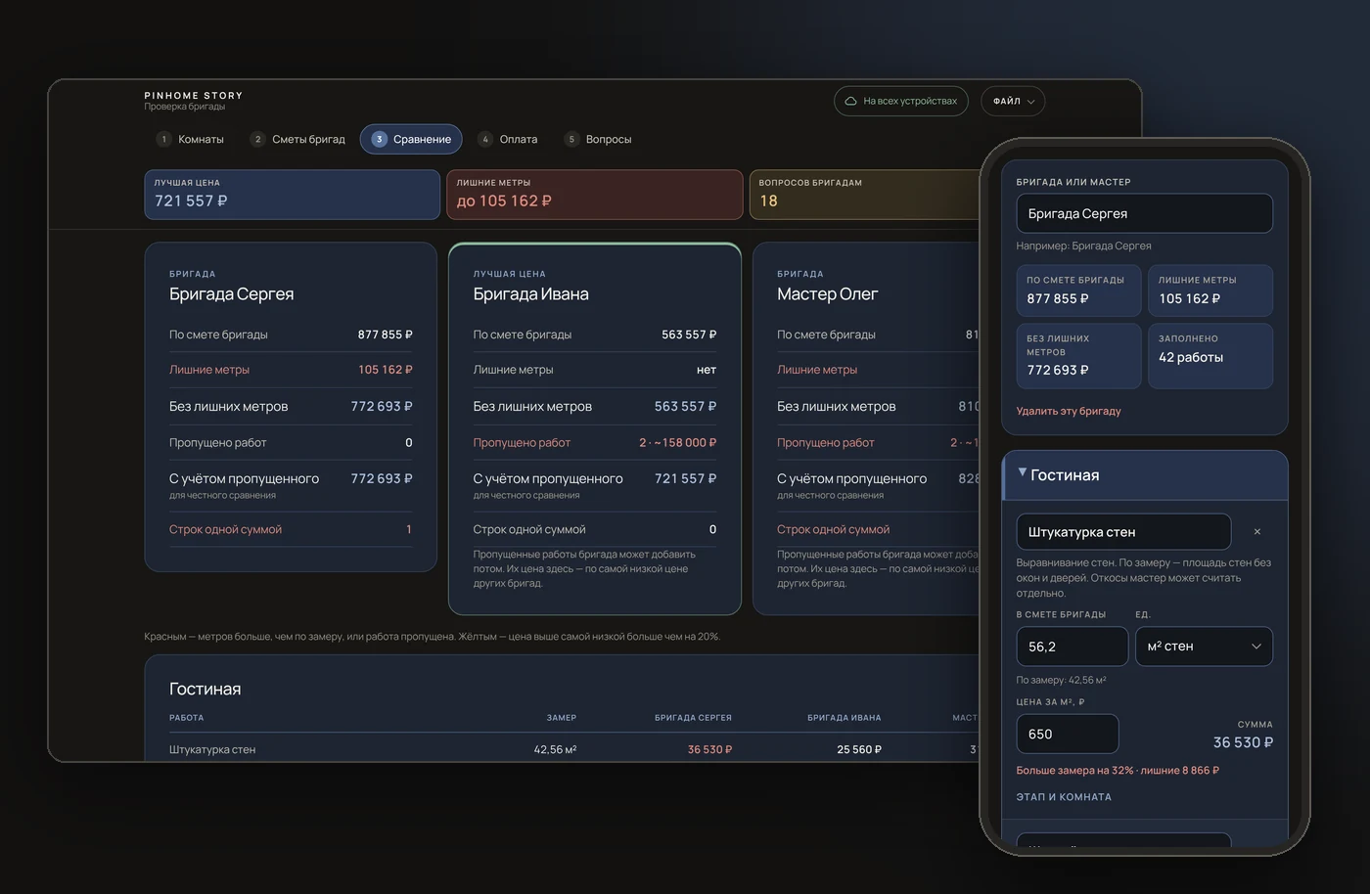Go to the "Оплата" step tab
The width and height of the screenshot is (1370, 894).
click(x=508, y=139)
